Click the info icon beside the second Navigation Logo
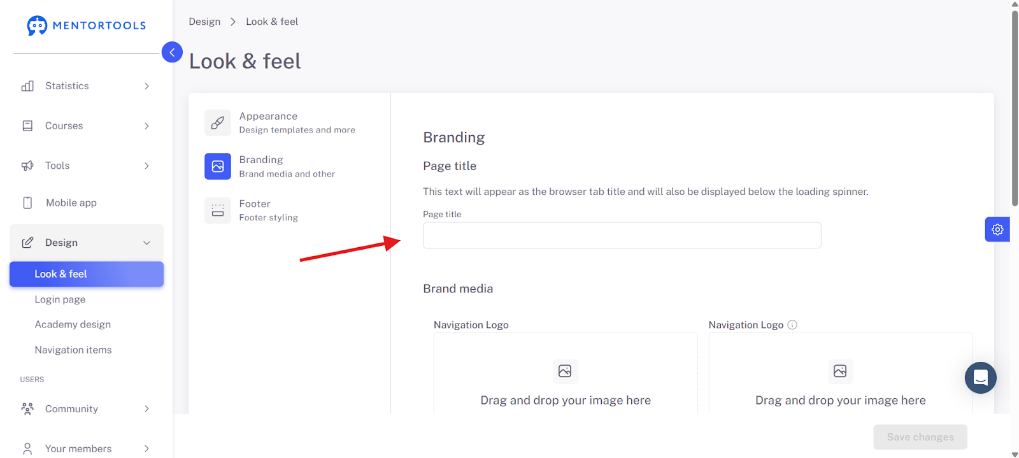1019x458 pixels. (792, 325)
